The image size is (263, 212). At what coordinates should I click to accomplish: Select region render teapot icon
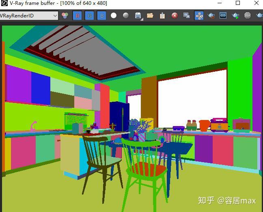tap(211, 15)
